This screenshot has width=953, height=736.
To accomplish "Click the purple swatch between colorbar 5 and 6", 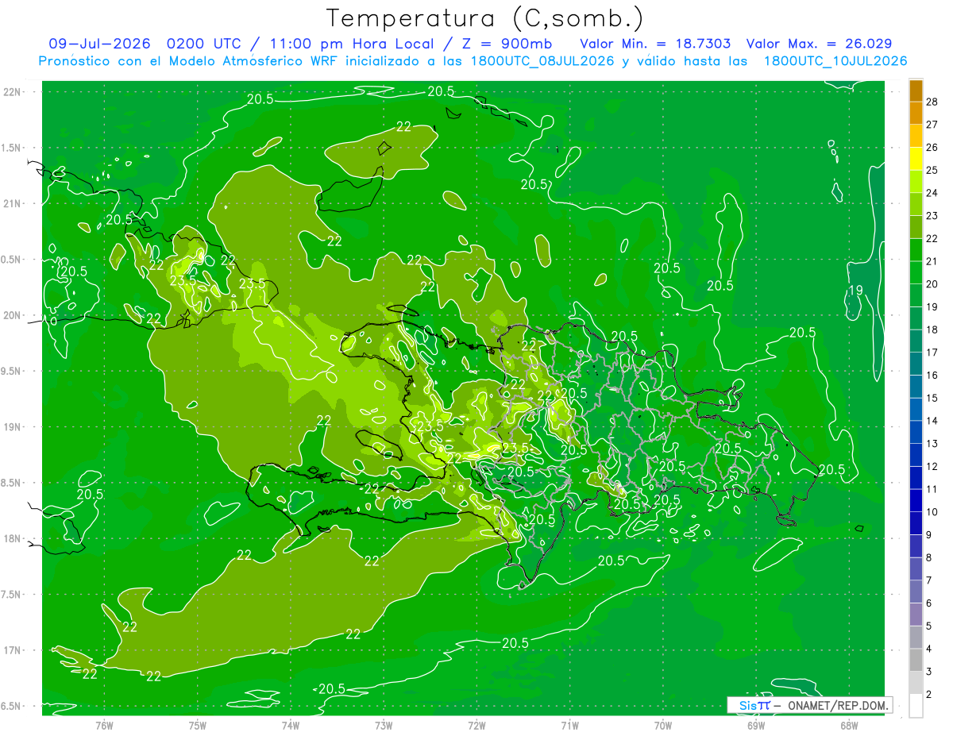I will tap(916, 615).
